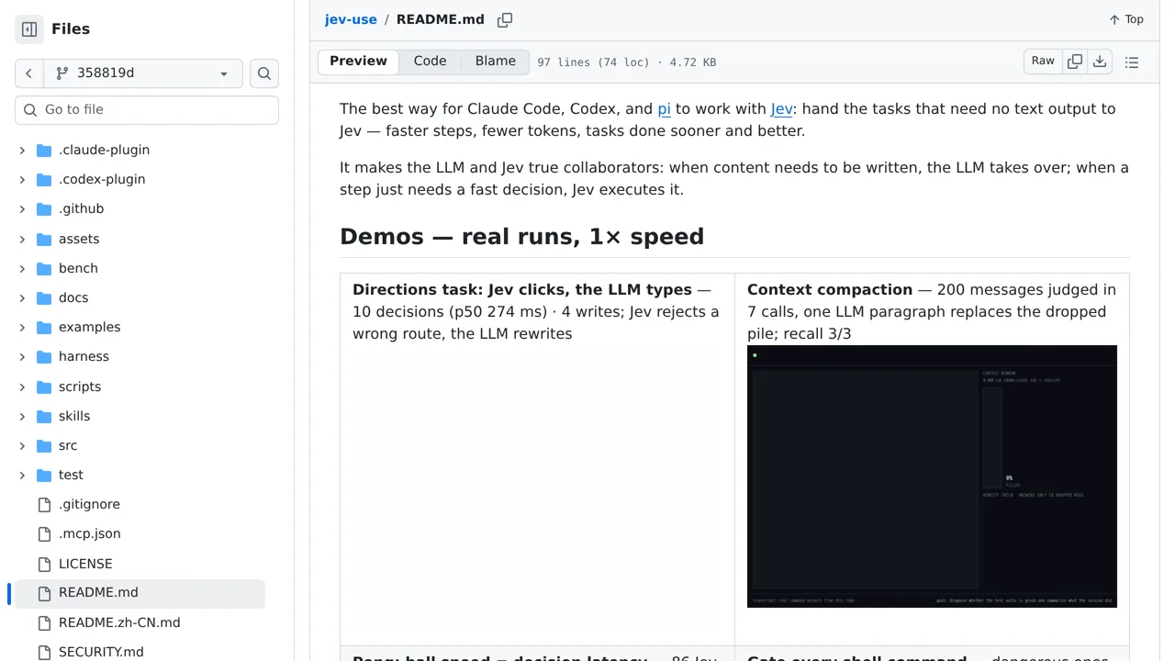Image resolution: width=1175 pixels, height=661 pixels.
Task: Open the jev-use repository breadcrumb link
Action: (x=351, y=19)
